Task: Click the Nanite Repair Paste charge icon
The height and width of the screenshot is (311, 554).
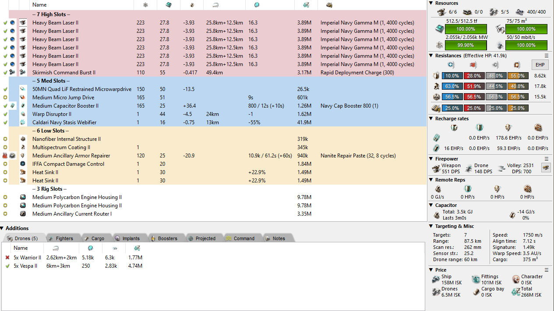Action: pos(13,156)
